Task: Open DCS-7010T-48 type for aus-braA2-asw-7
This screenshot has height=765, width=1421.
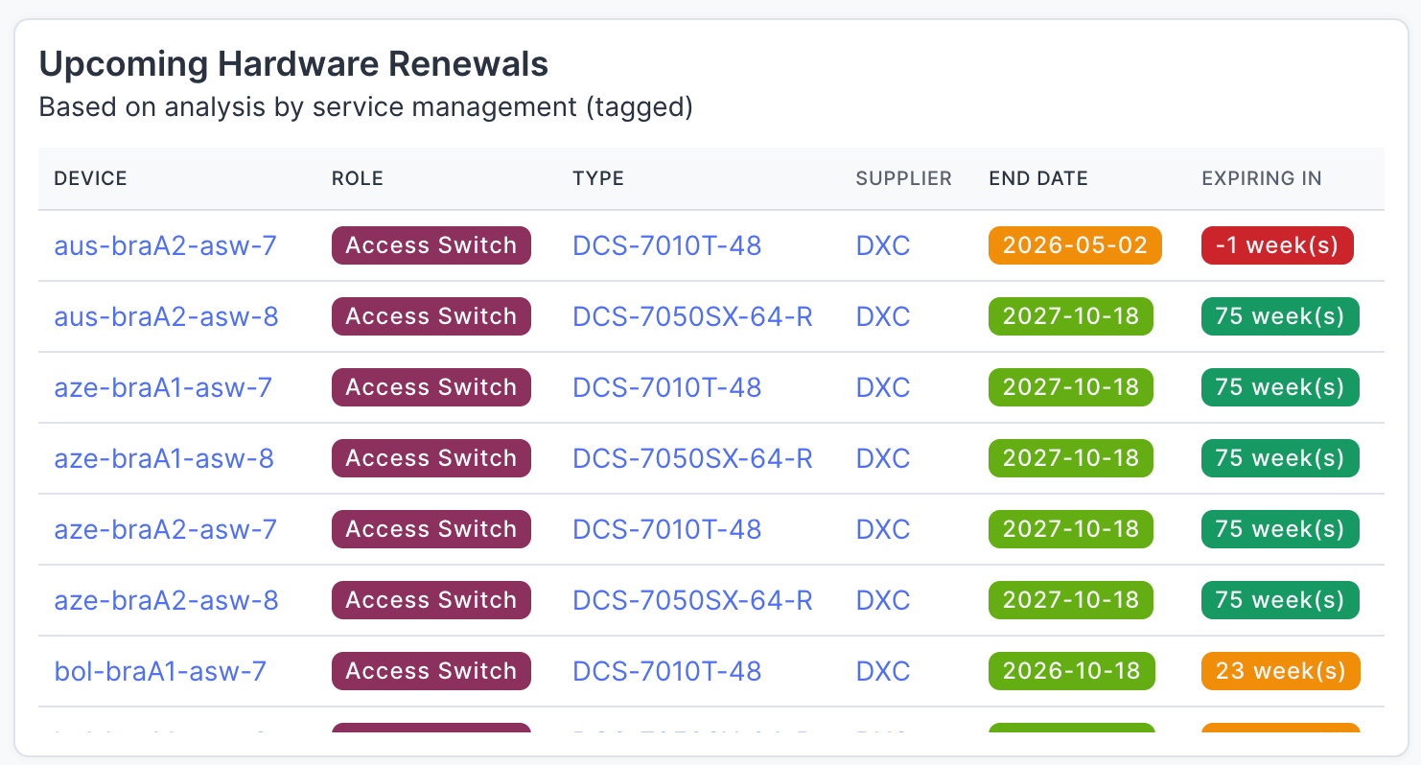Action: point(667,245)
